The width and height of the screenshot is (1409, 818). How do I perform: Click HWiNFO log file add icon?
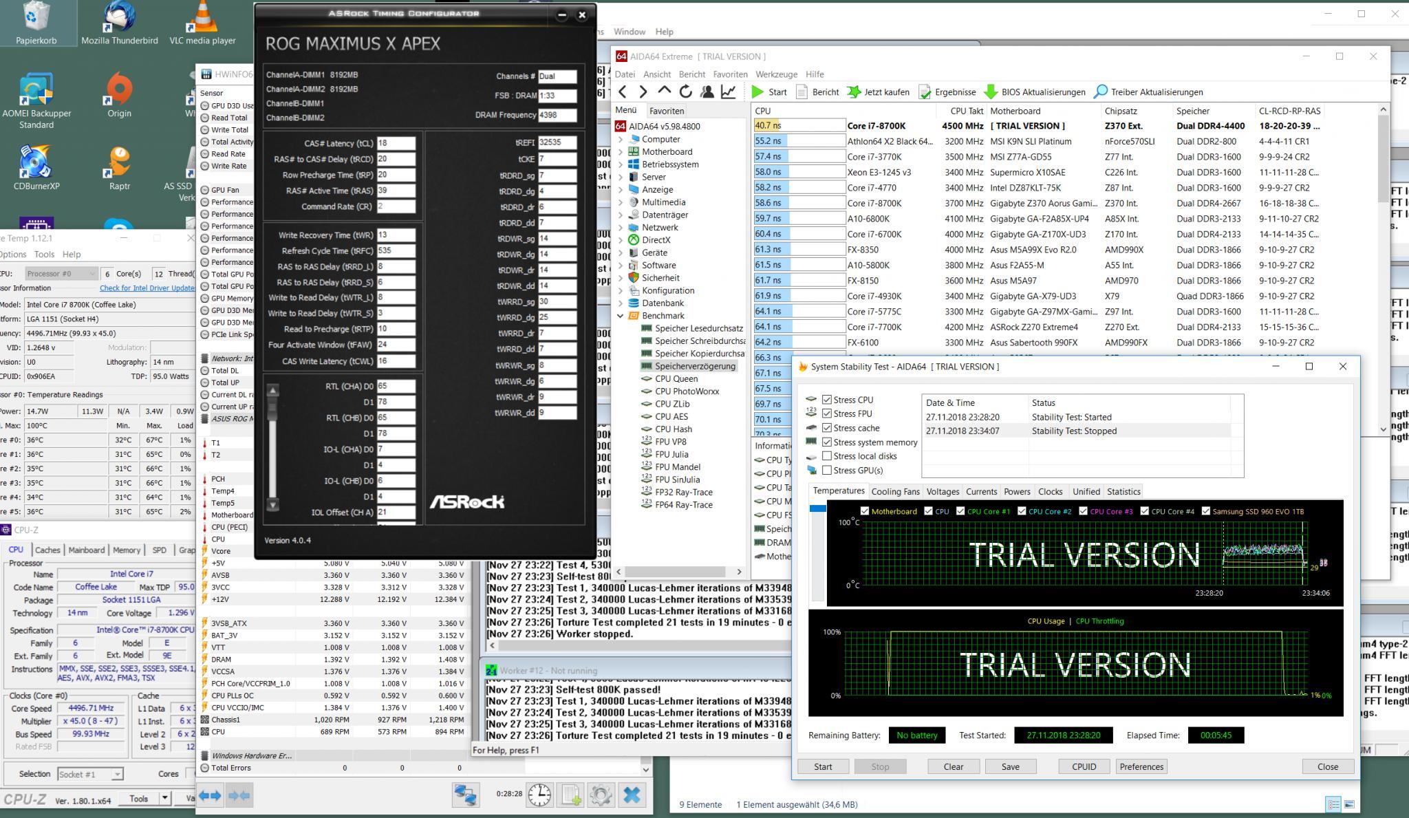[x=571, y=795]
